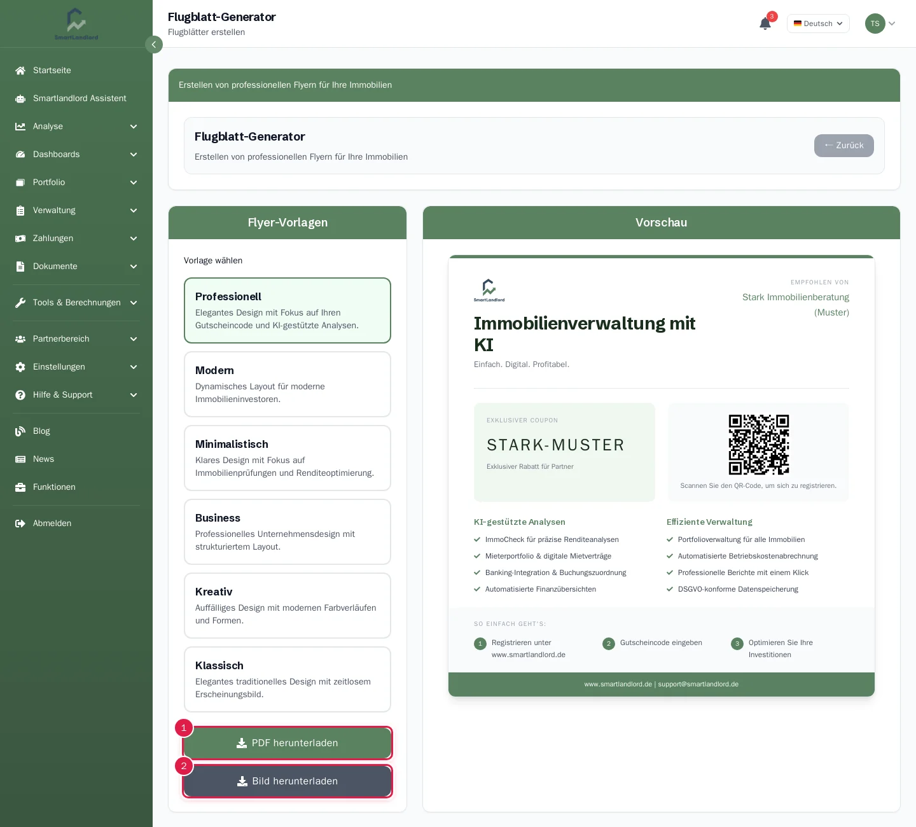Click the Zahlungen money icon
The image size is (916, 827).
[20, 239]
